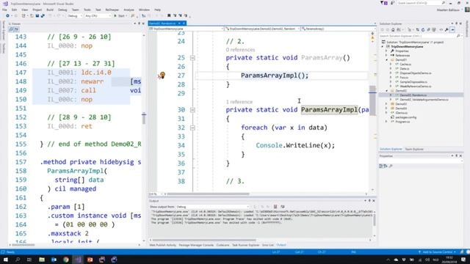Open the 'Show output from' dropdown
470x264 pixels.
click(212, 207)
